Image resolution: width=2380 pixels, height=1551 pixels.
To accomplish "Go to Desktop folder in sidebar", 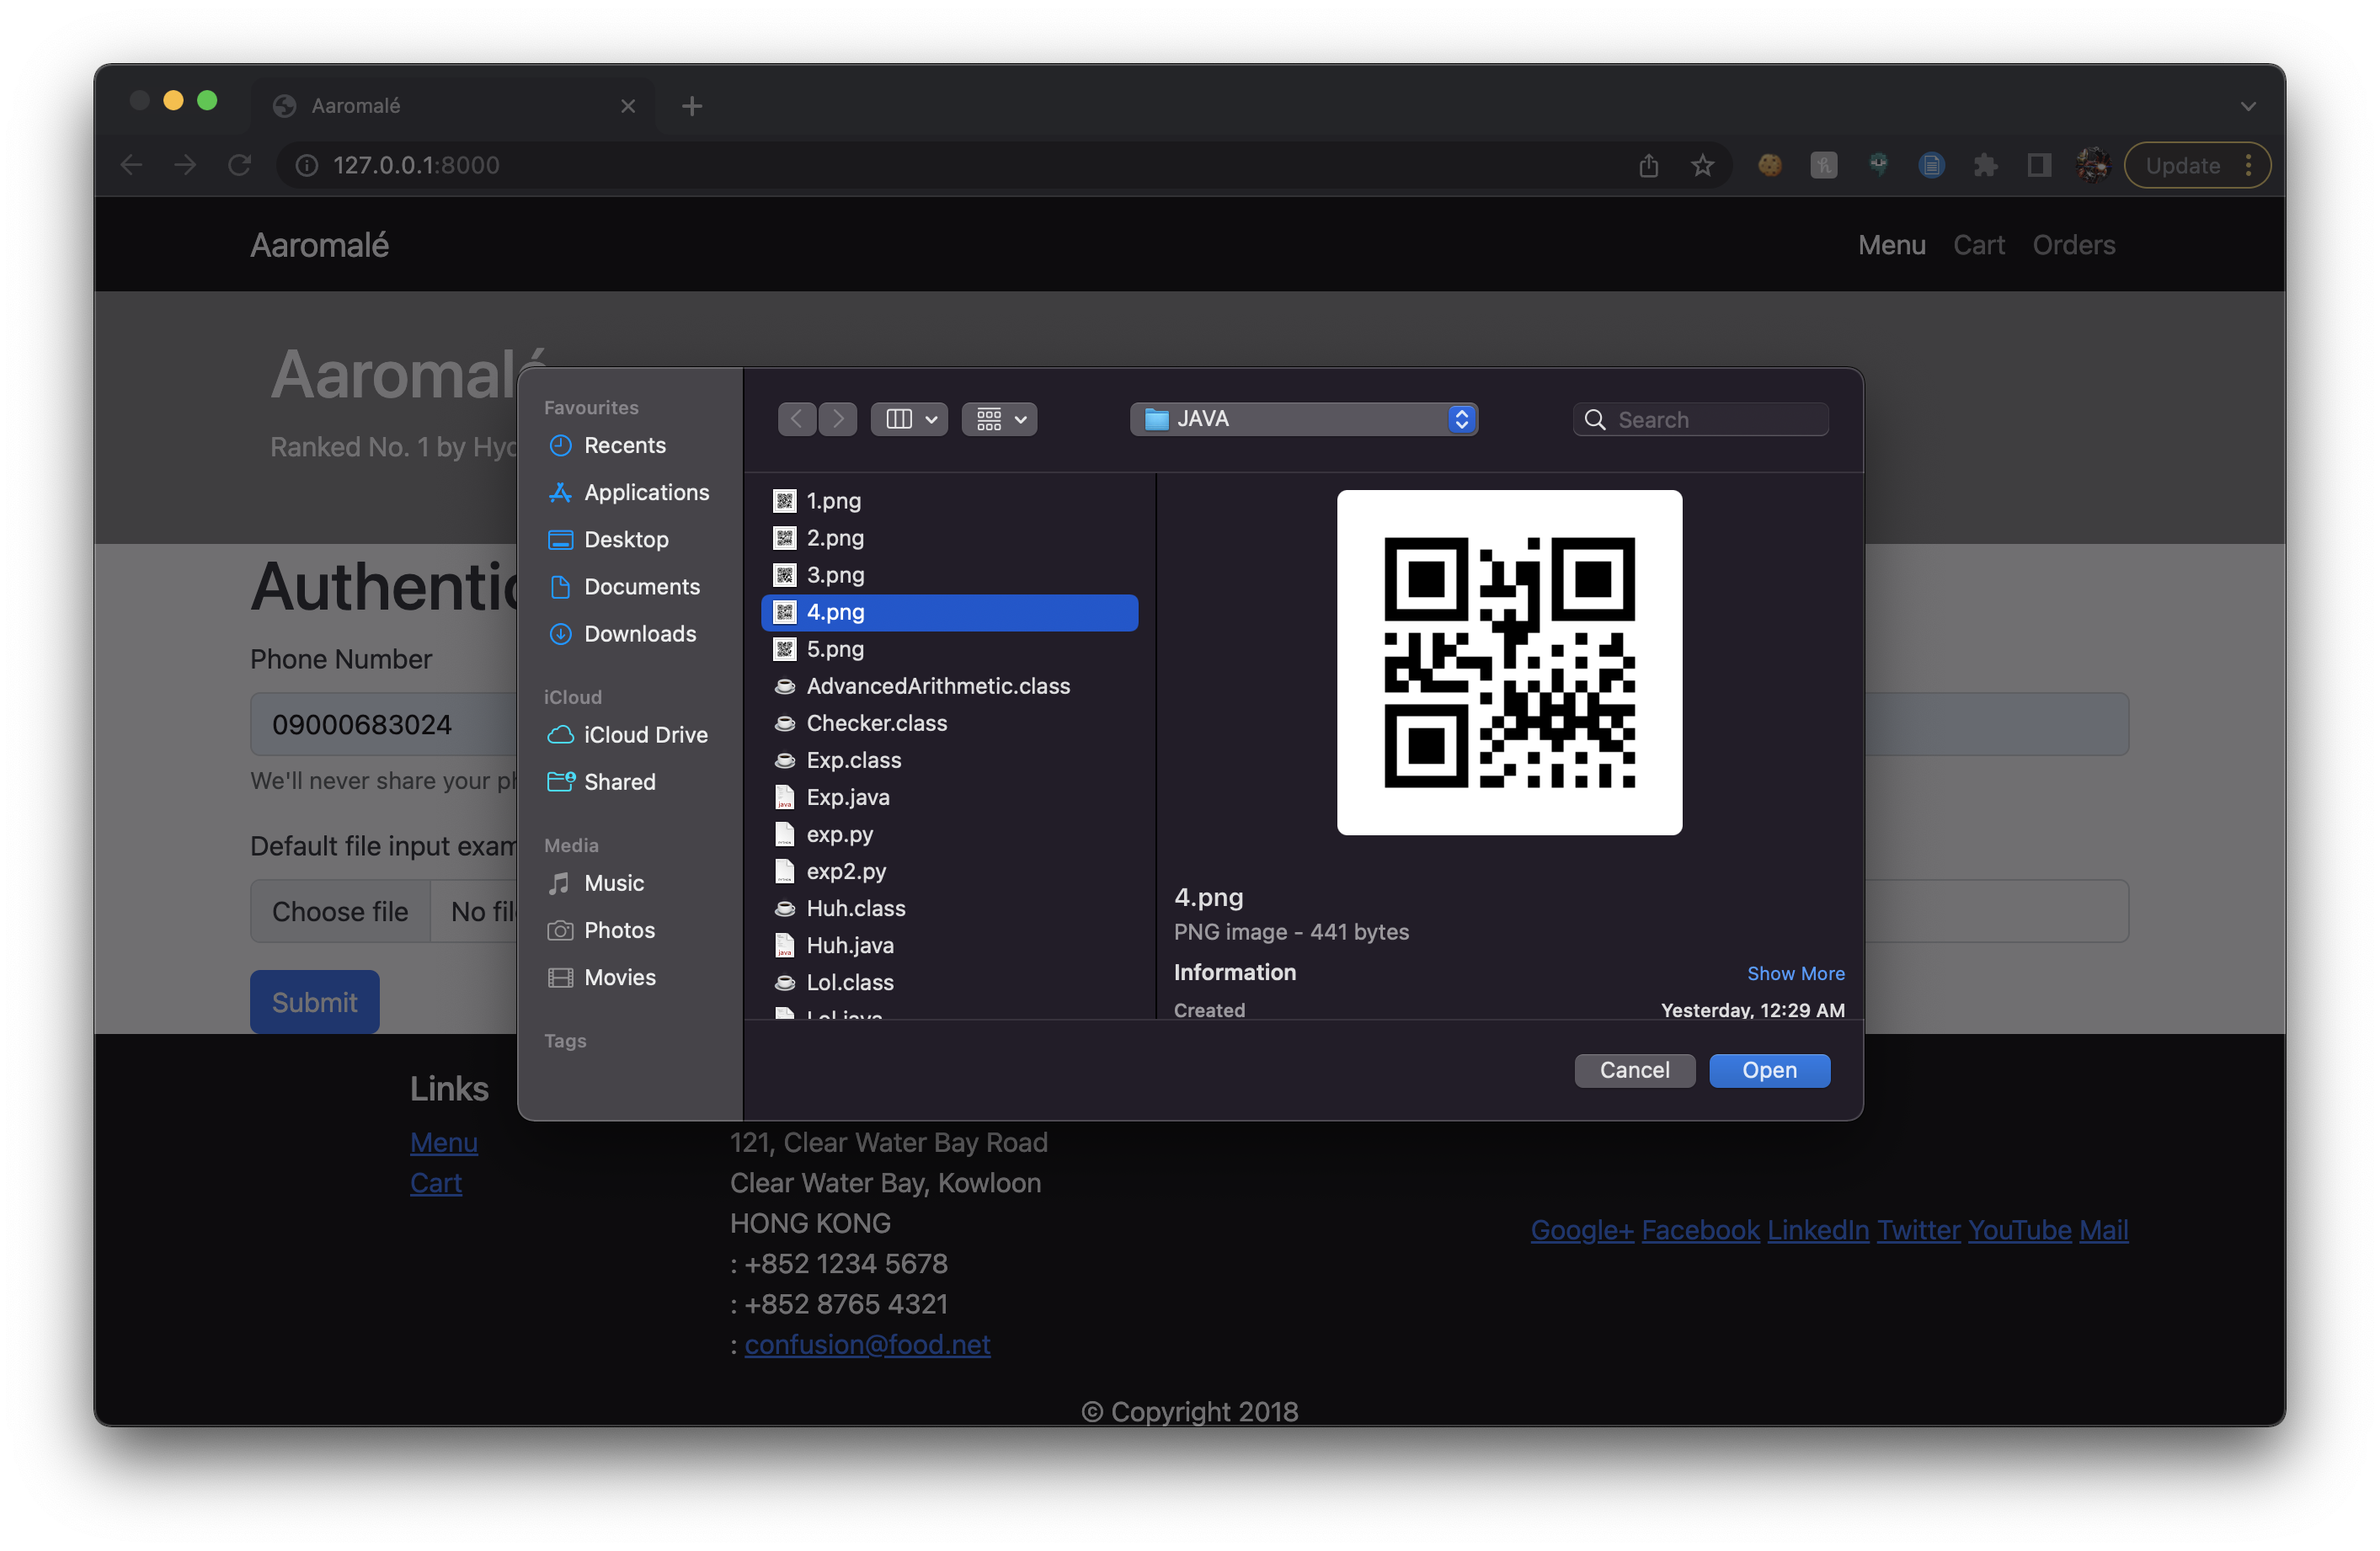I will [608, 539].
